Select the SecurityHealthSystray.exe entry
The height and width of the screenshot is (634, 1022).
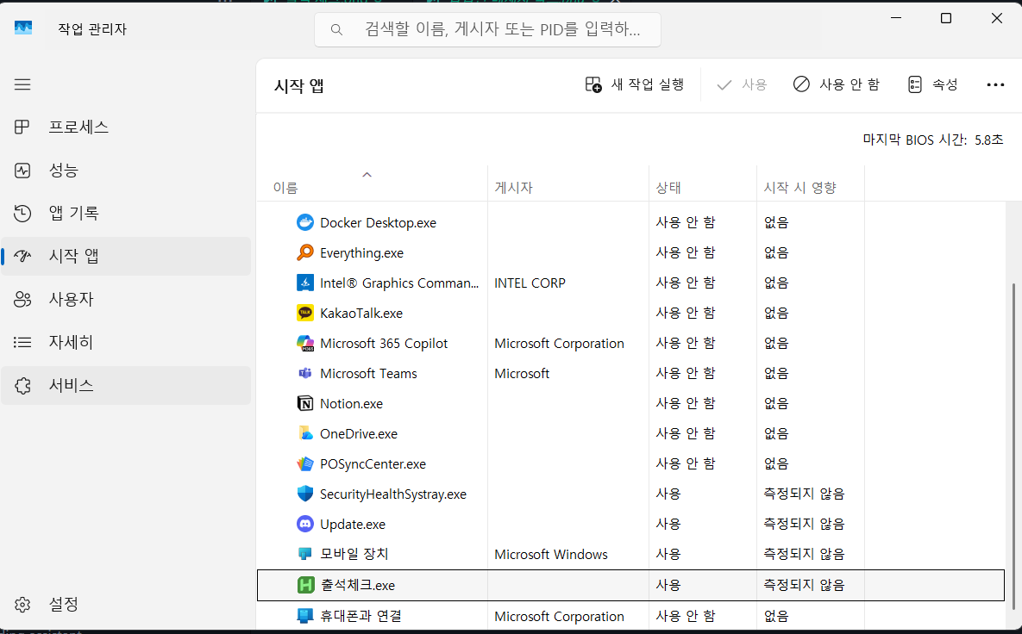(x=393, y=494)
